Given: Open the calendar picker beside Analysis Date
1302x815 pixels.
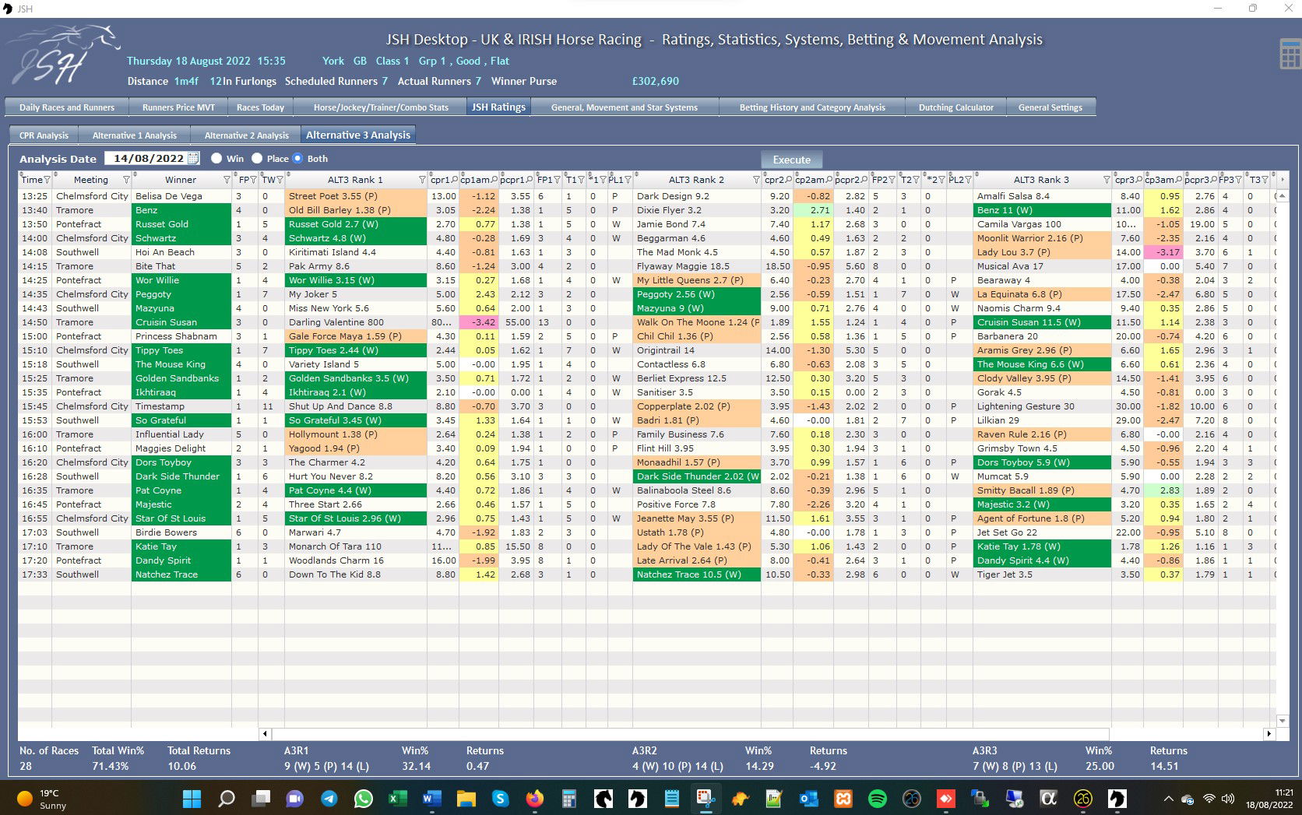Looking at the screenshot, I should coord(194,159).
